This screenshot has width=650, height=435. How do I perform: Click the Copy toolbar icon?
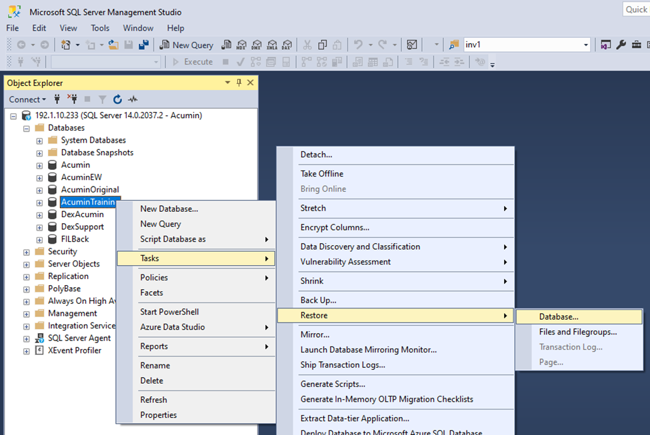tap(322, 45)
